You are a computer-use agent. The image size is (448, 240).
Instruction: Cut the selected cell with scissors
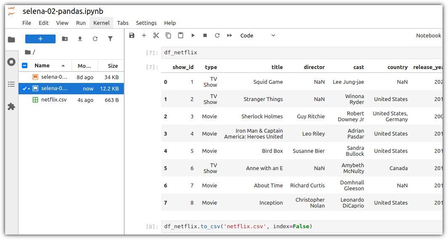point(156,35)
